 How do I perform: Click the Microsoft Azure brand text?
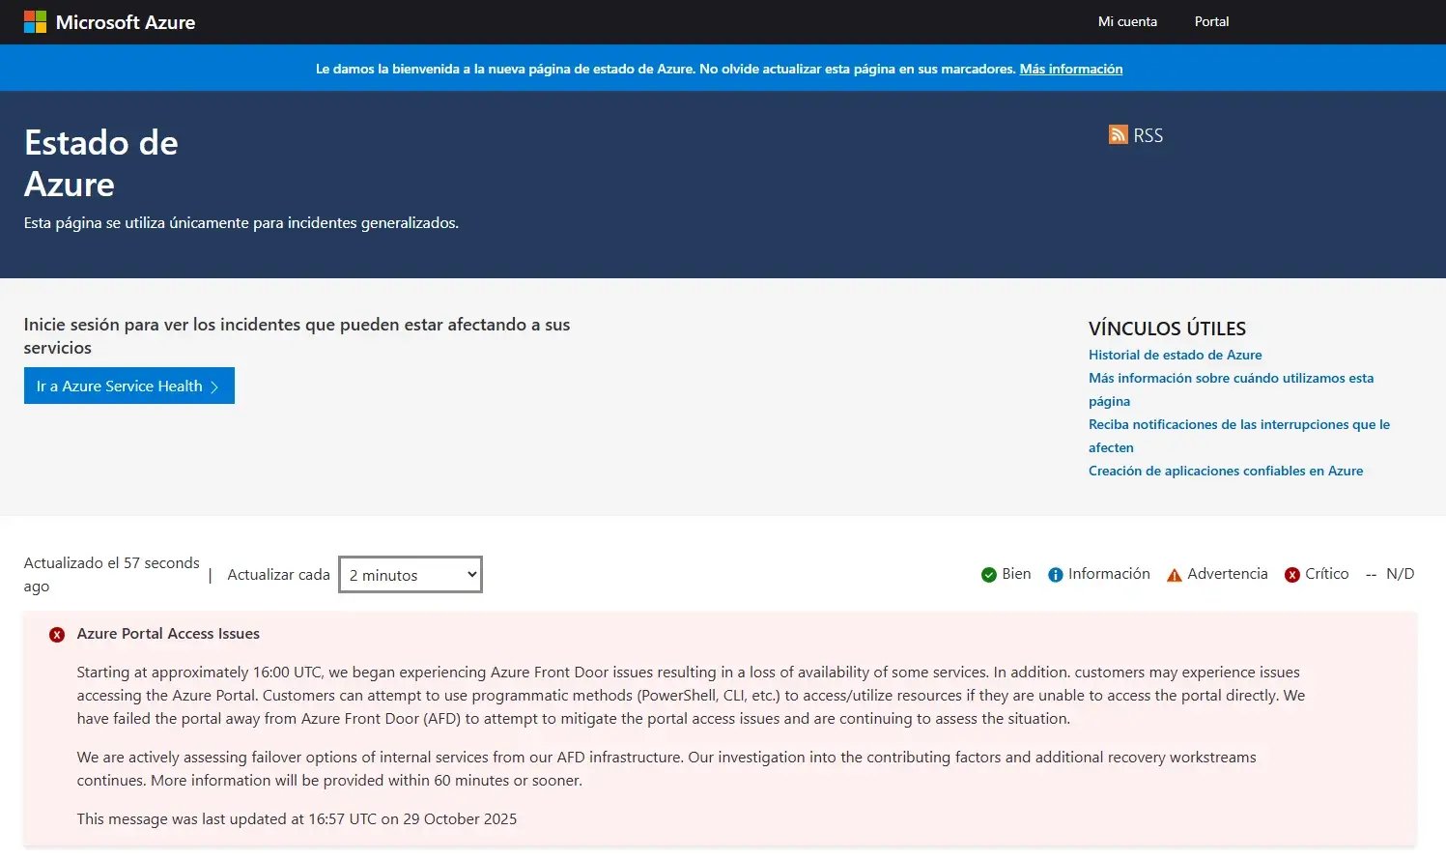pos(126,22)
